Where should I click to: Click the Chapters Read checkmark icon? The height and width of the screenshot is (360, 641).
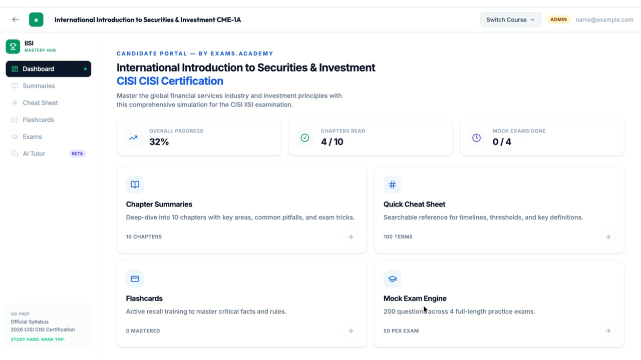(305, 137)
